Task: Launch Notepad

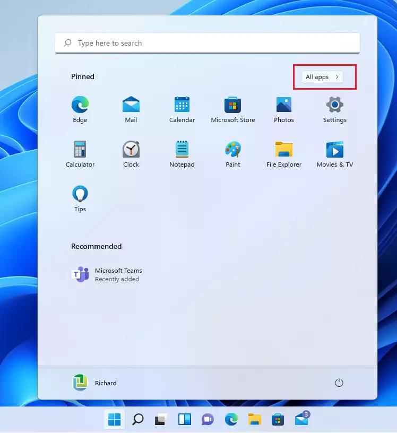Action: [x=182, y=154]
